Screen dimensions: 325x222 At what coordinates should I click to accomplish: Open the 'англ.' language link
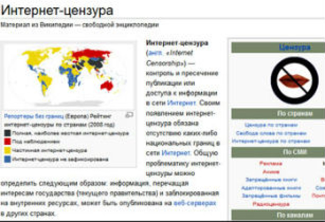click(154, 53)
